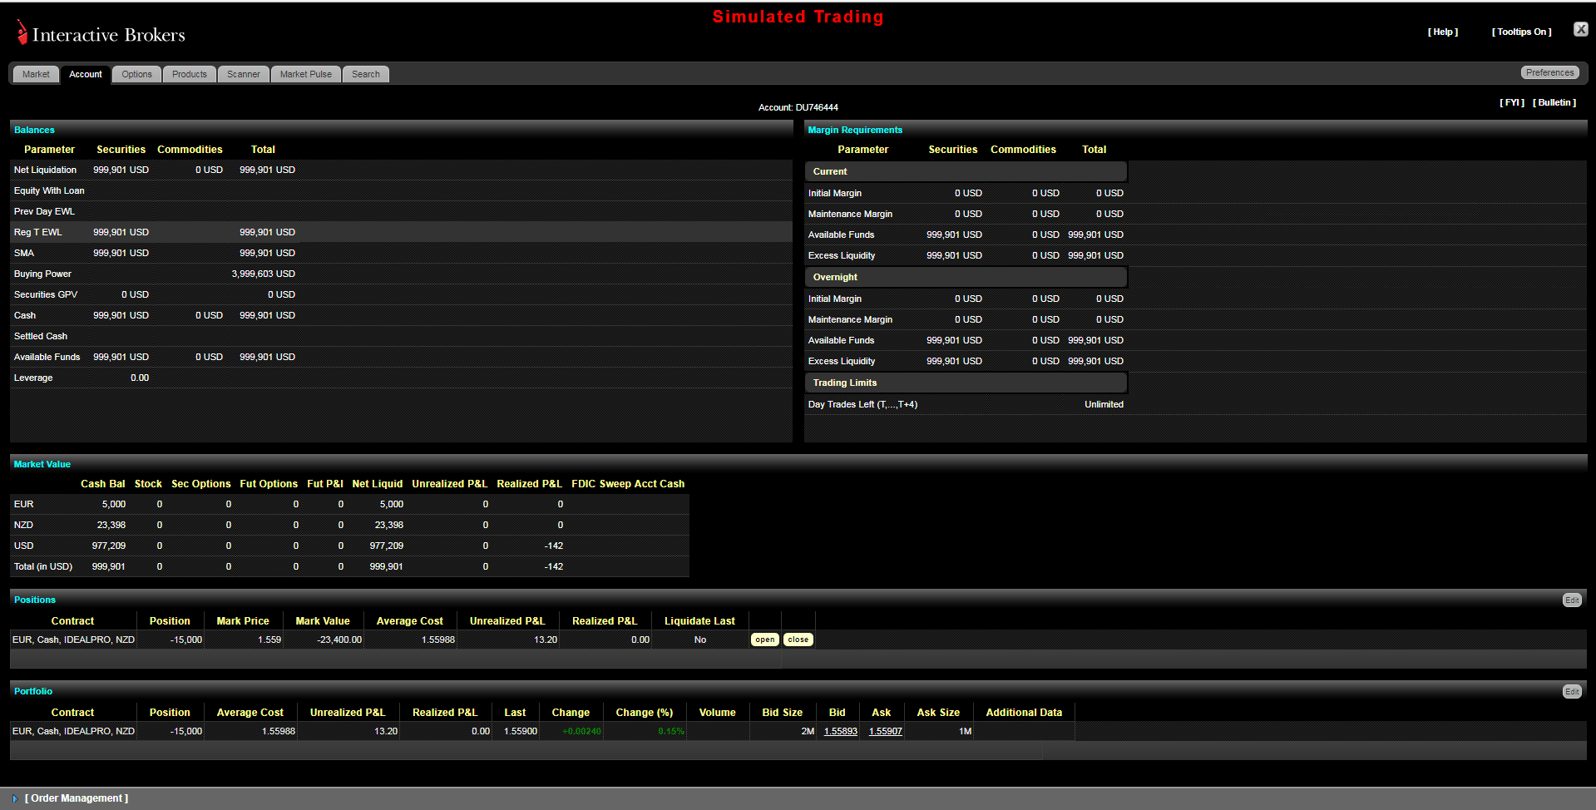Select the Account: DU746444 label
This screenshot has width=1596, height=810.
click(798, 107)
